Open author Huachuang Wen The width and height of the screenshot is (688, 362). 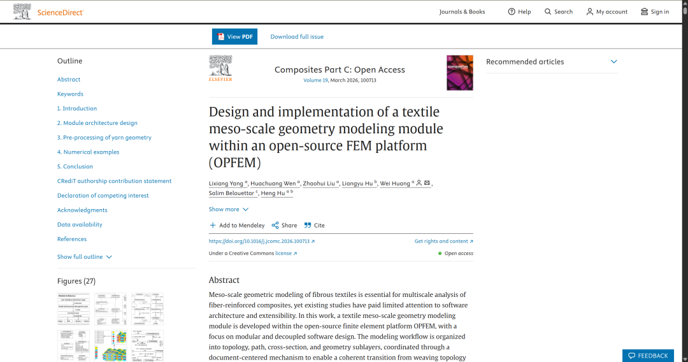point(275,184)
